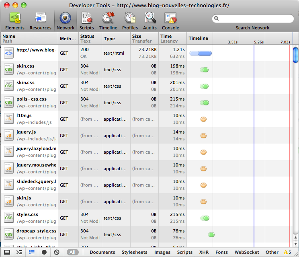
Task: Filter requests by Stylesheets
Action: click(x=134, y=252)
